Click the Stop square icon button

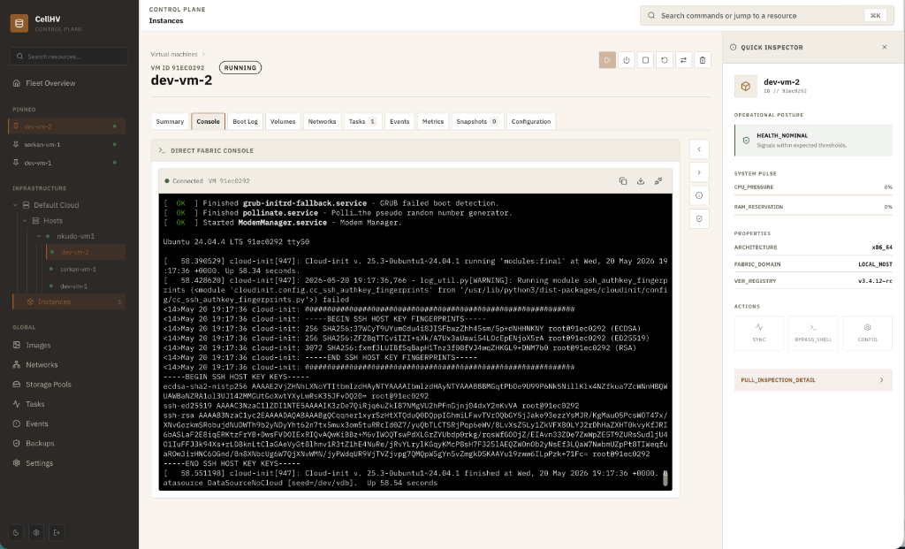point(645,60)
